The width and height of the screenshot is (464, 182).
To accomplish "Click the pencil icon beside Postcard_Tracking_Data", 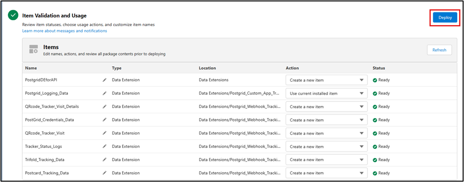I will point(105,173).
